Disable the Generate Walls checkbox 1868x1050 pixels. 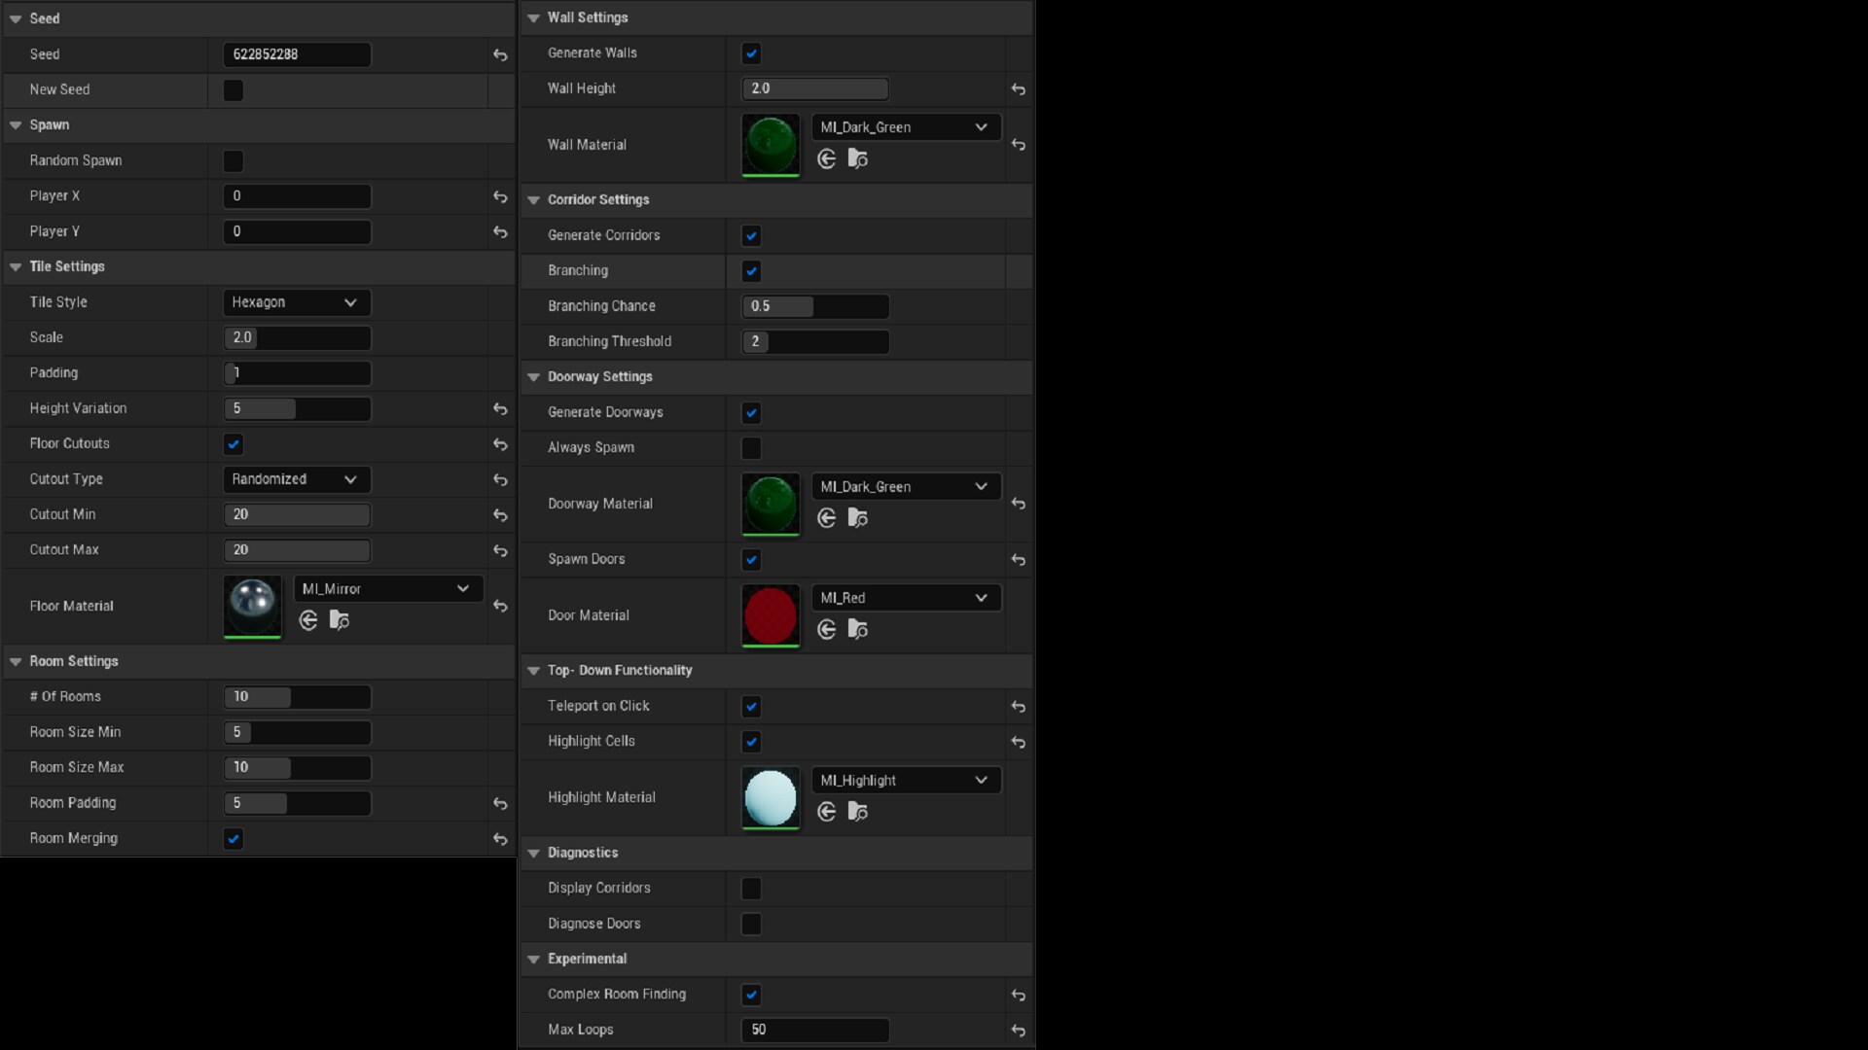[x=751, y=53]
